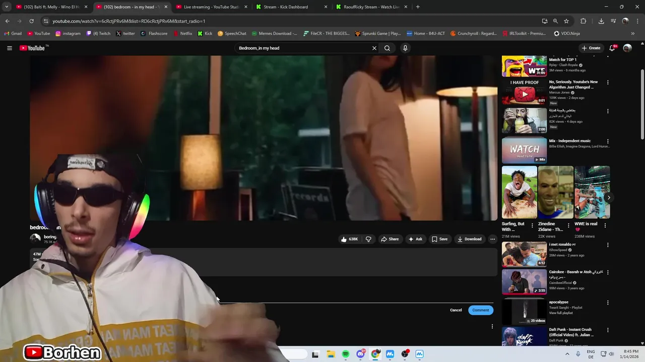Open Mix - Independent music thumbnail
The image size is (645, 362).
click(524, 151)
